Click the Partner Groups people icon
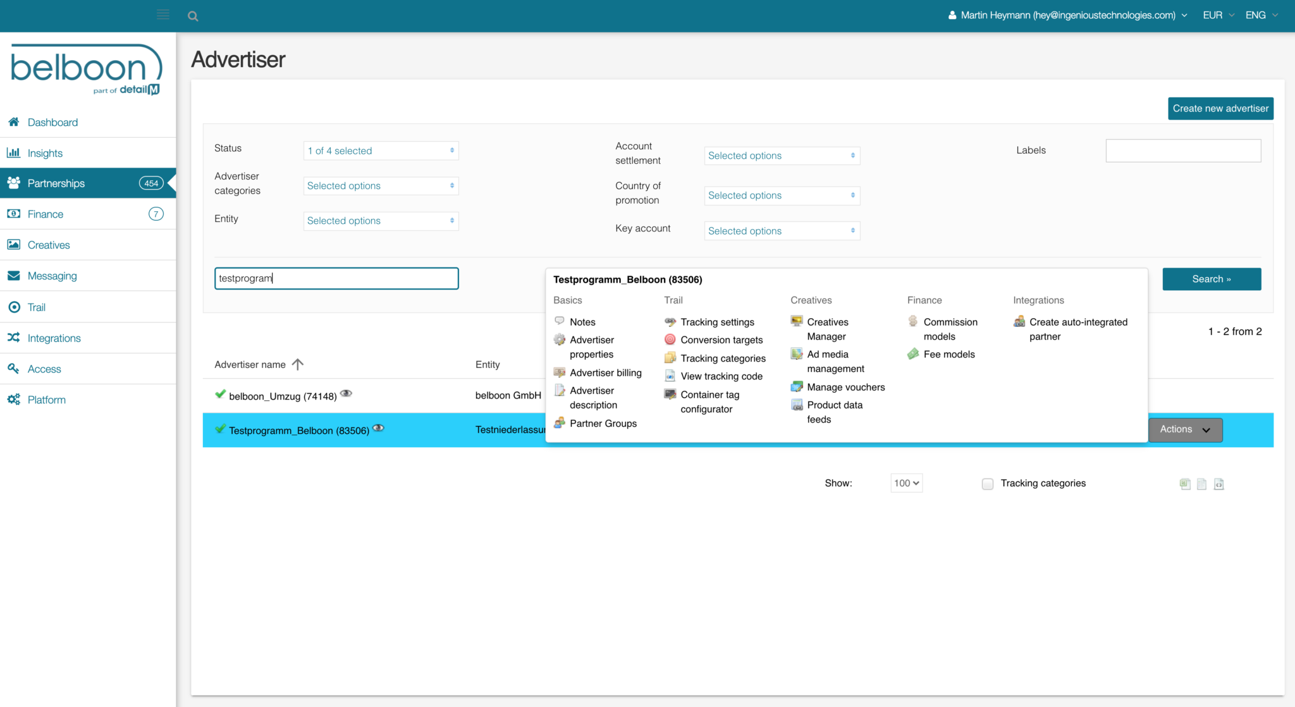This screenshot has width=1295, height=707. click(x=560, y=423)
